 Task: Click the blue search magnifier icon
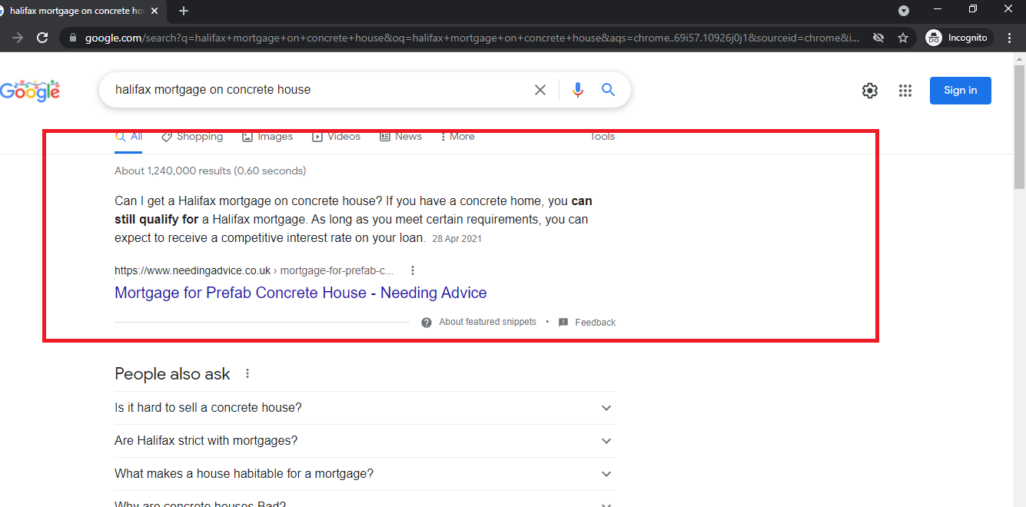coord(608,90)
